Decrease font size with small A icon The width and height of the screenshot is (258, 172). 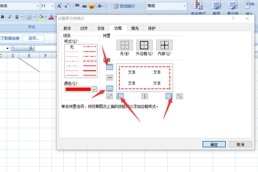click(66, 6)
